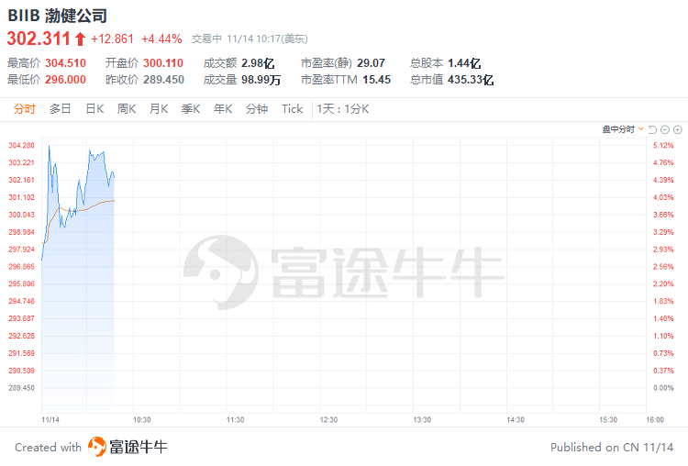Click the percent change +4.44%
Viewport: 688px width, 466px height.
[161, 39]
